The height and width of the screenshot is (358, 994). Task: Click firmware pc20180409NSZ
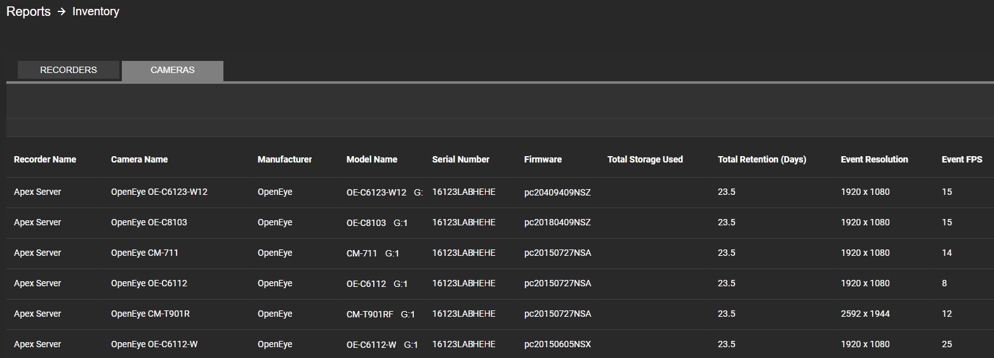point(558,223)
